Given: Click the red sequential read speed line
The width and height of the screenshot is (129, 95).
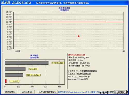Looking at the screenshot, I should tap(68, 22).
